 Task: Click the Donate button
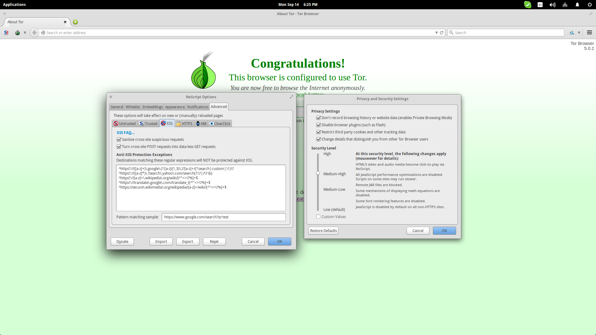pyautogui.click(x=122, y=242)
